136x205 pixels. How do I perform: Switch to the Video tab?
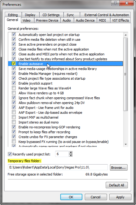[x=26, y=20]
